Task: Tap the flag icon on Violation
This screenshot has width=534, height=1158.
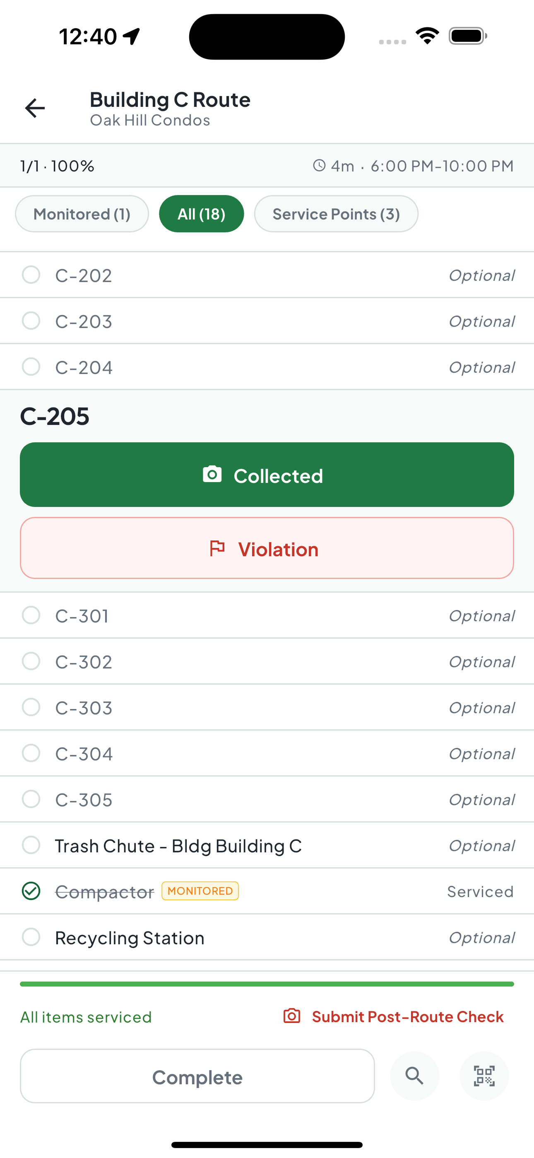Action: tap(218, 548)
